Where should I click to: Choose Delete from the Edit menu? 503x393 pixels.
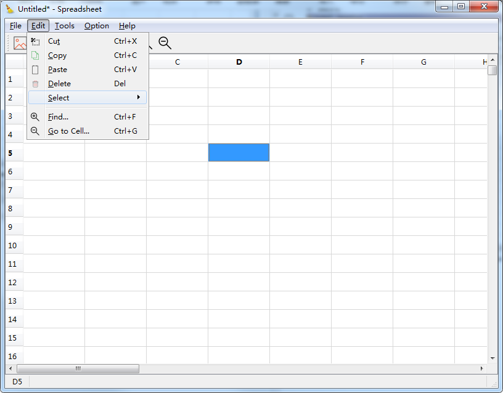pos(88,84)
